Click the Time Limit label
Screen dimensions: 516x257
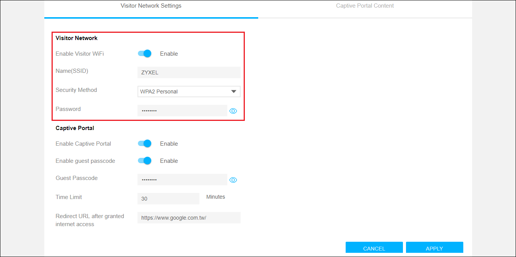[x=69, y=197]
